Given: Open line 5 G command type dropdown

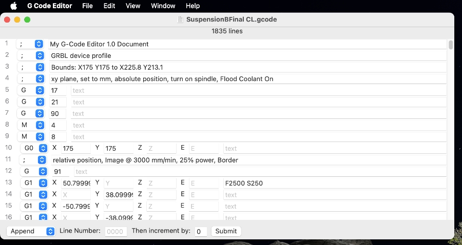Looking at the screenshot, I should pyautogui.click(x=31, y=91).
